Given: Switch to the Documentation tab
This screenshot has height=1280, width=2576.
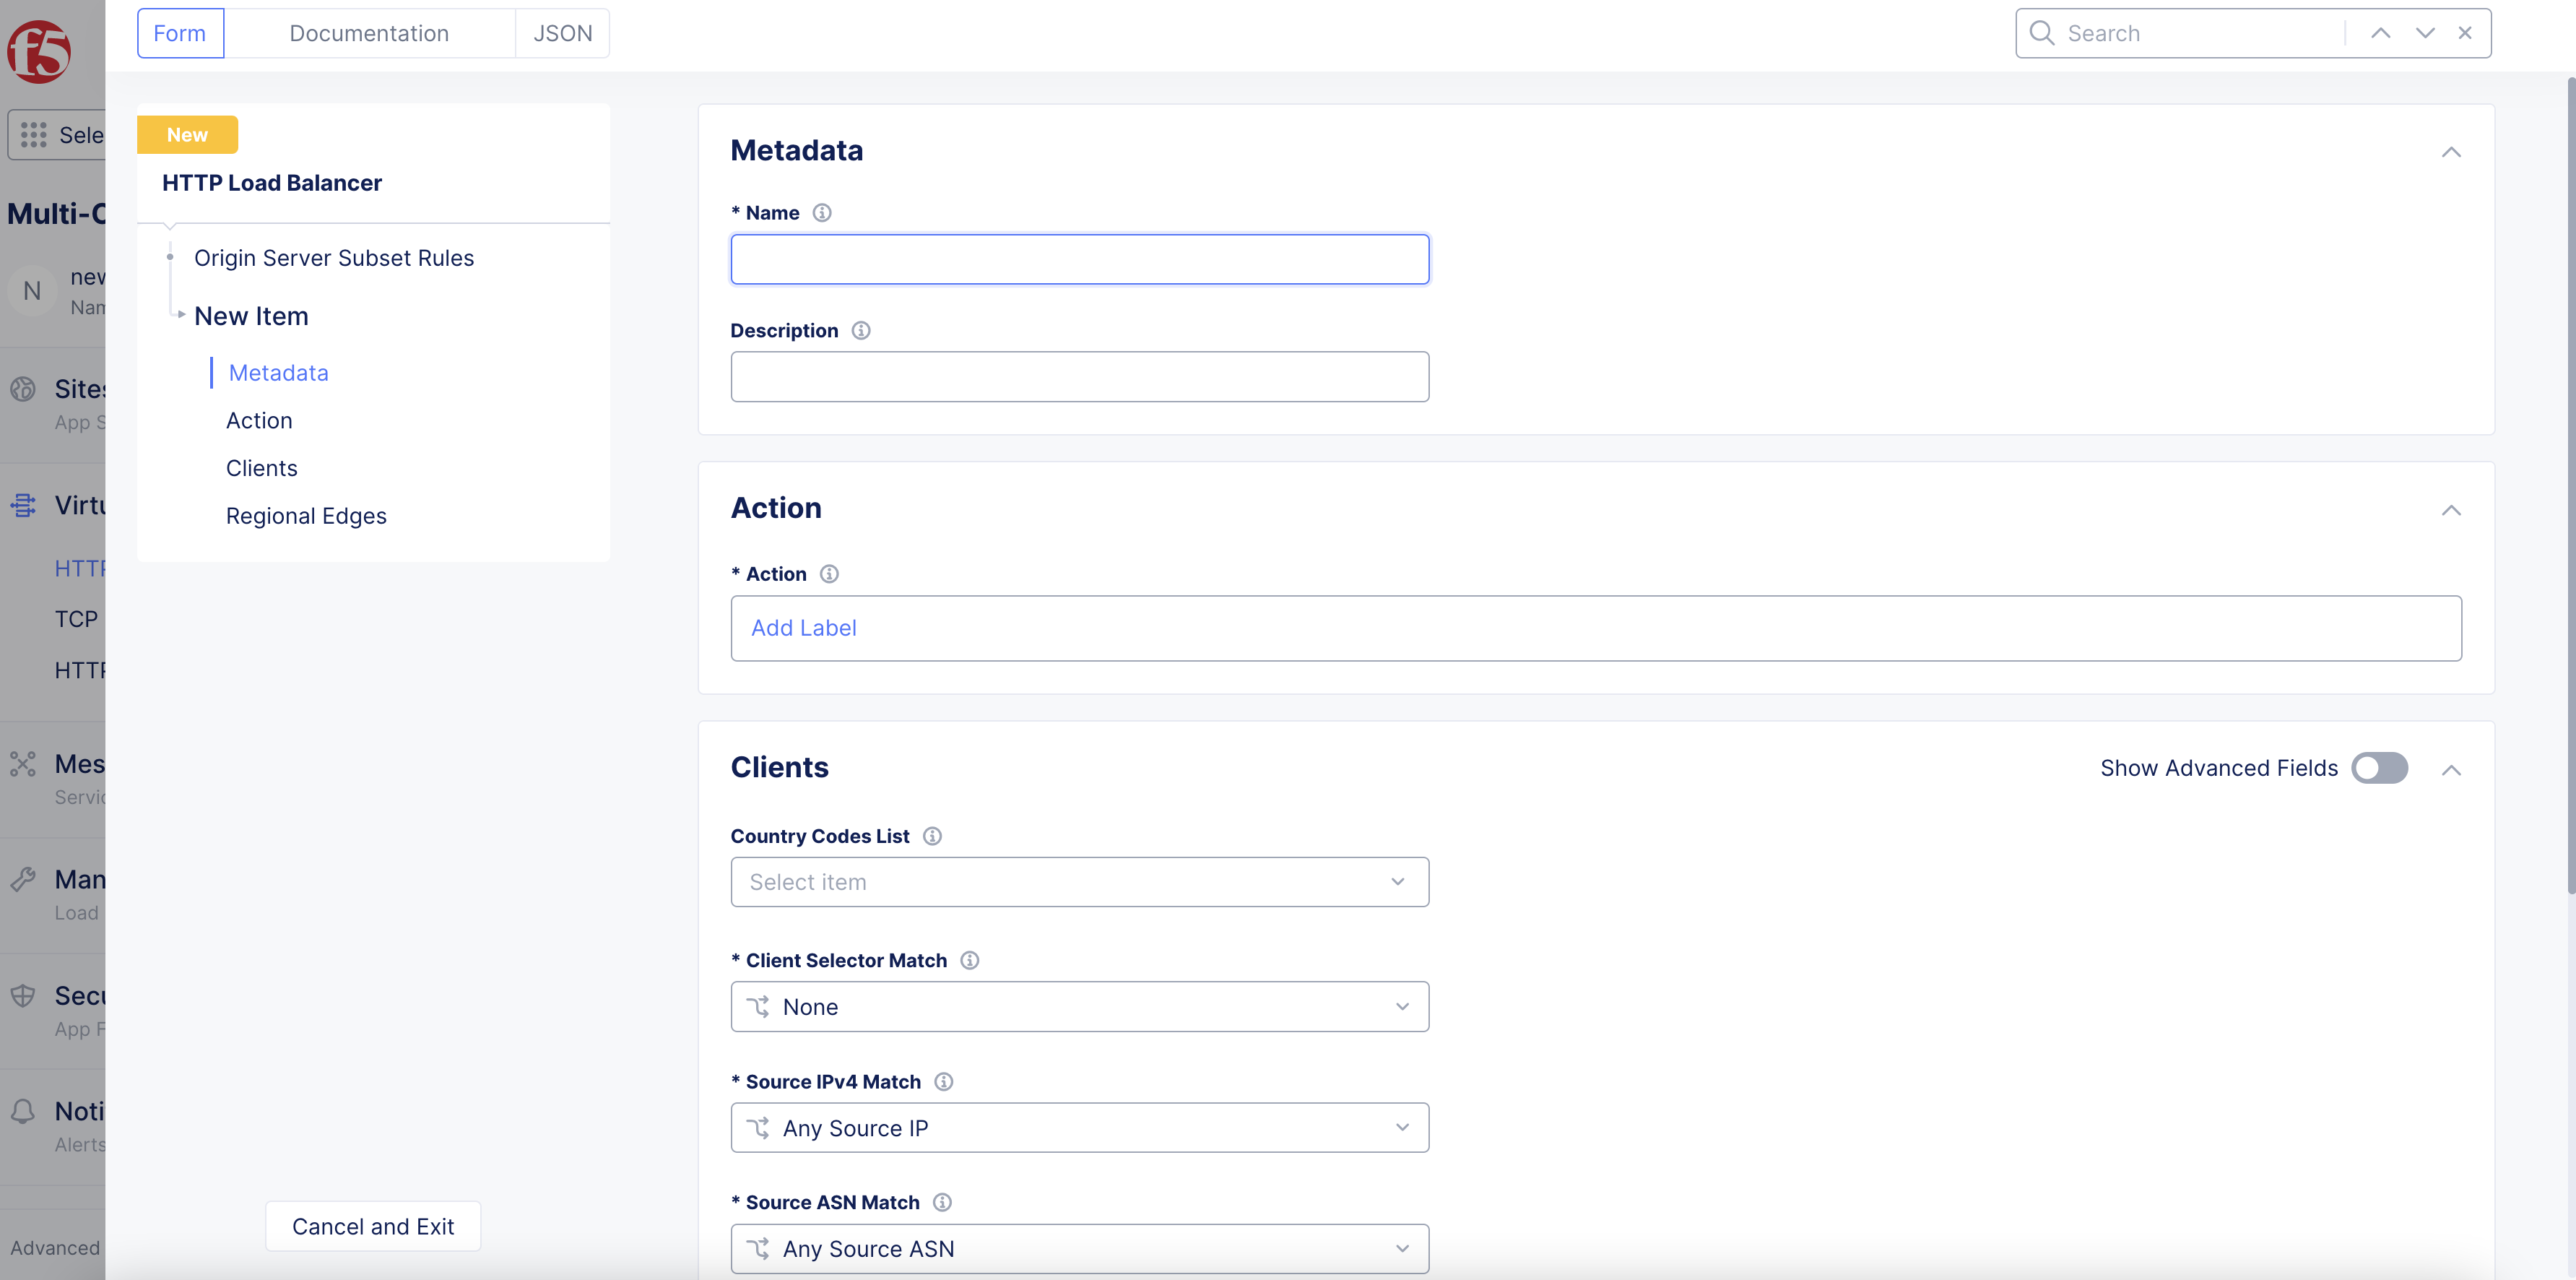Looking at the screenshot, I should point(369,33).
